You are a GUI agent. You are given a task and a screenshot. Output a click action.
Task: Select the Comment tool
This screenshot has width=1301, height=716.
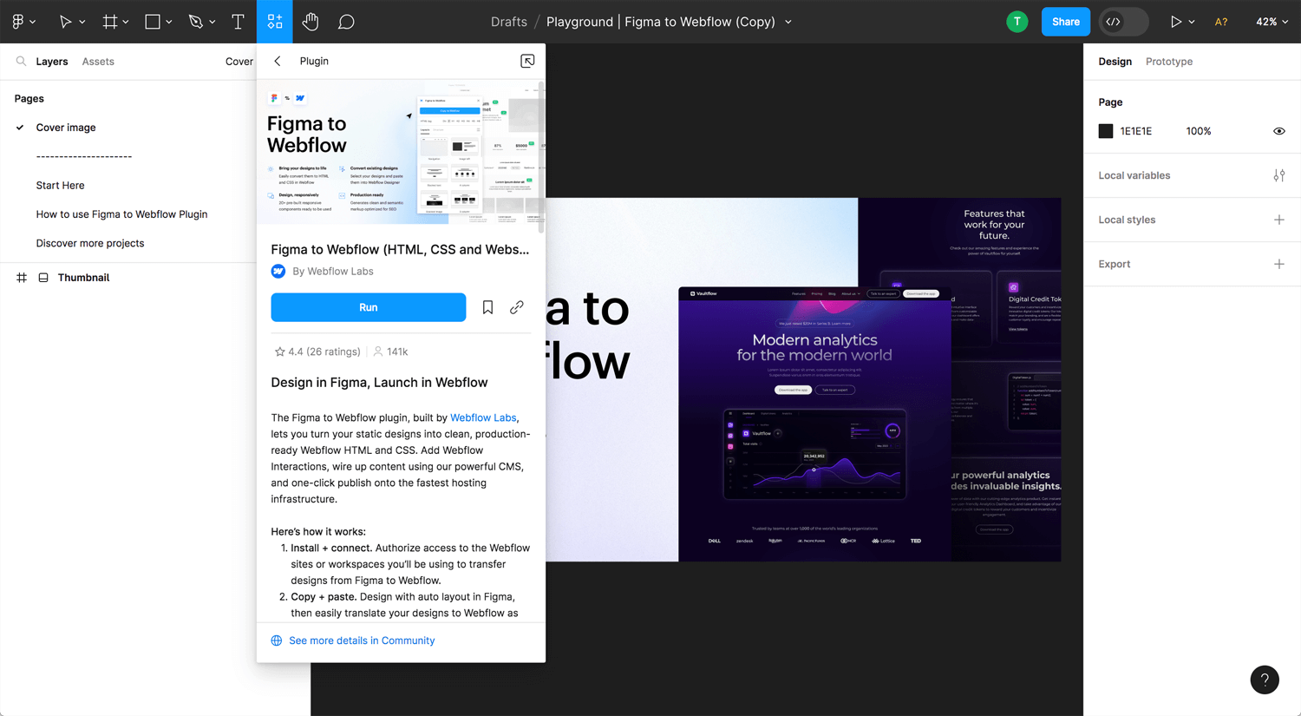[346, 22]
